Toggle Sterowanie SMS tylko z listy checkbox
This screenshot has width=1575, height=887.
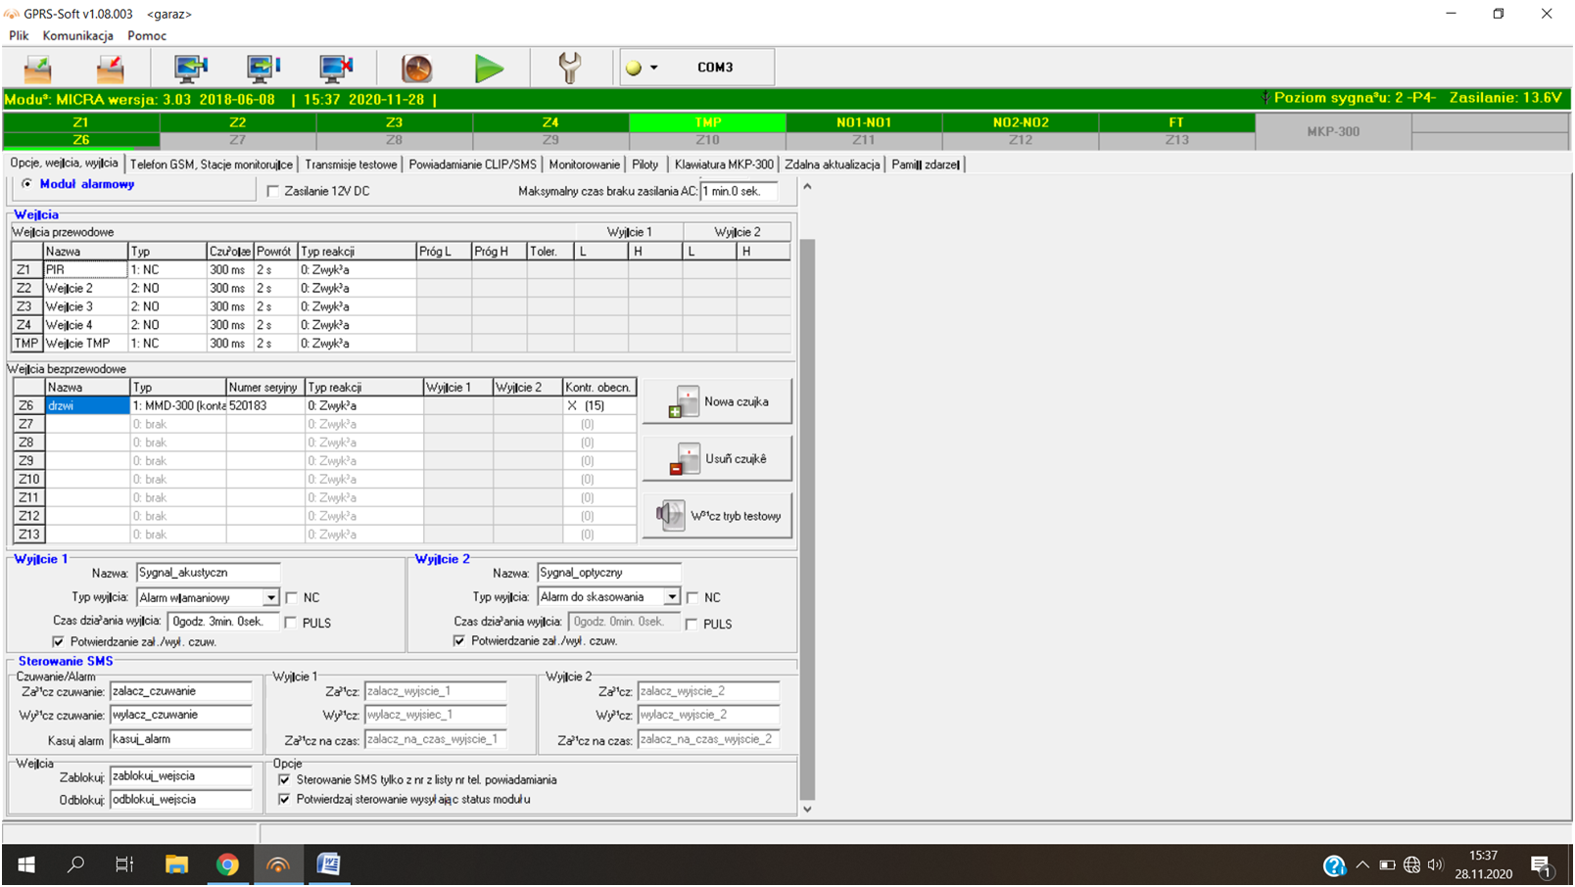(x=284, y=780)
